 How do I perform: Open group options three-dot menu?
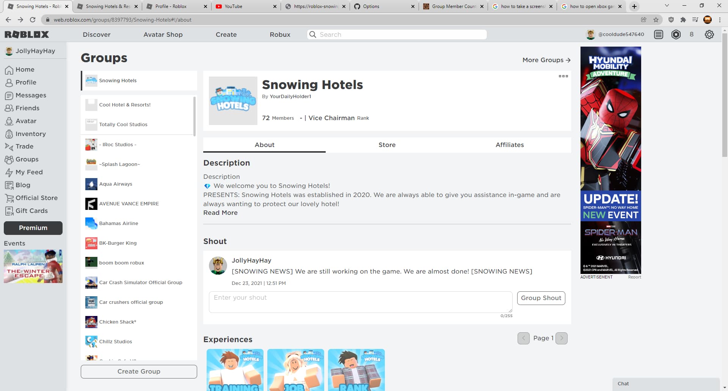(563, 76)
